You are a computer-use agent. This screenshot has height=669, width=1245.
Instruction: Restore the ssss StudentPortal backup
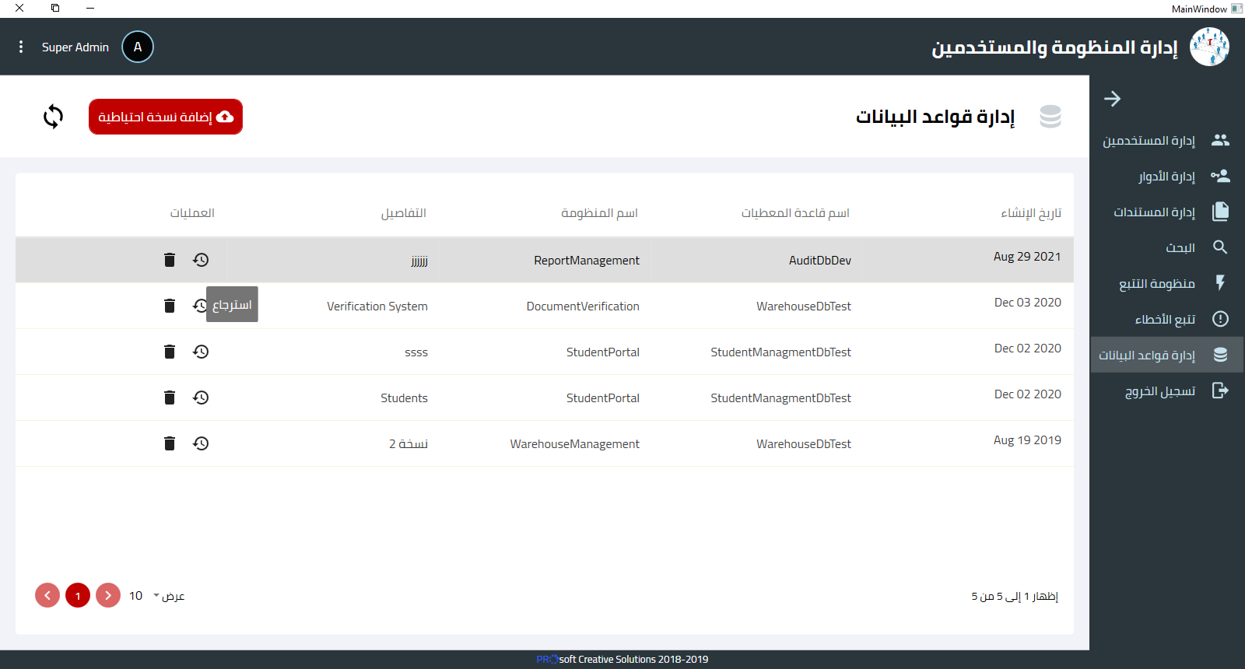click(x=201, y=352)
